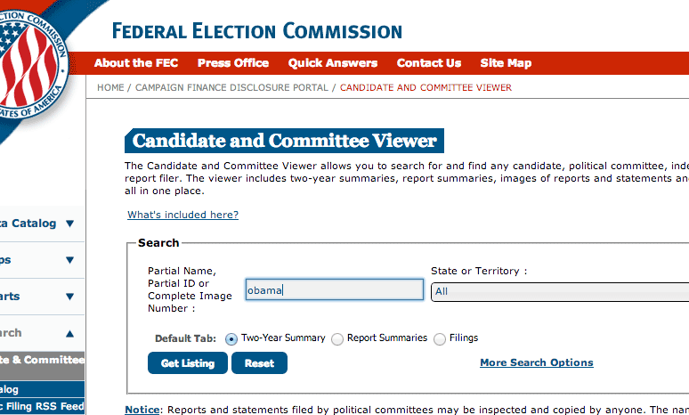Click the Reset button

[259, 363]
